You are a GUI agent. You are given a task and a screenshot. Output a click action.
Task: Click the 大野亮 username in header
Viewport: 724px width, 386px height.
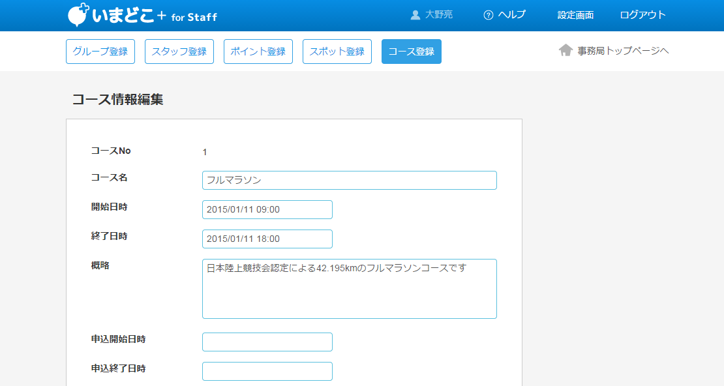(439, 15)
